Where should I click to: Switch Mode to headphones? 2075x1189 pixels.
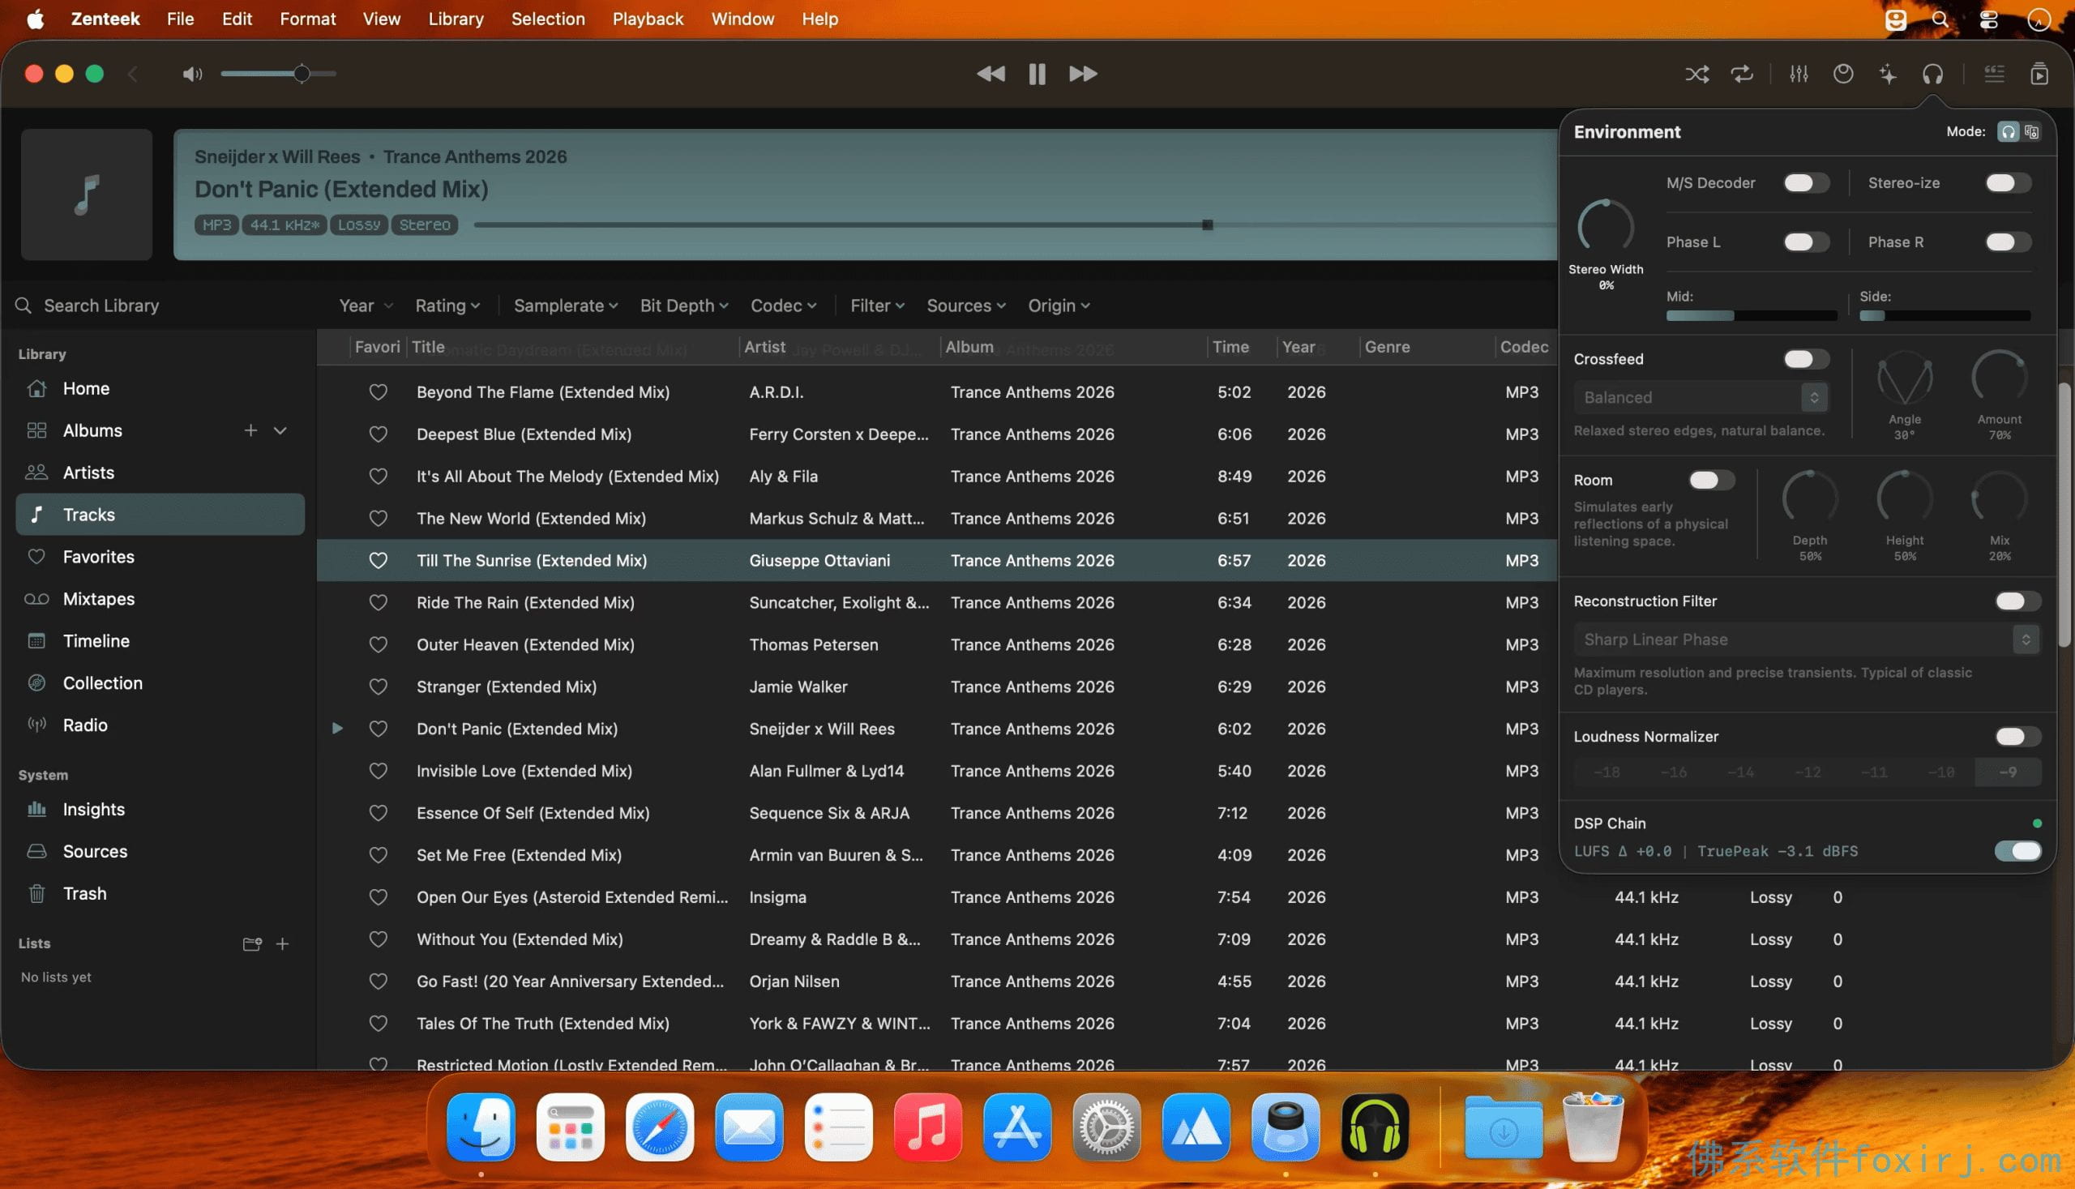[2008, 131]
